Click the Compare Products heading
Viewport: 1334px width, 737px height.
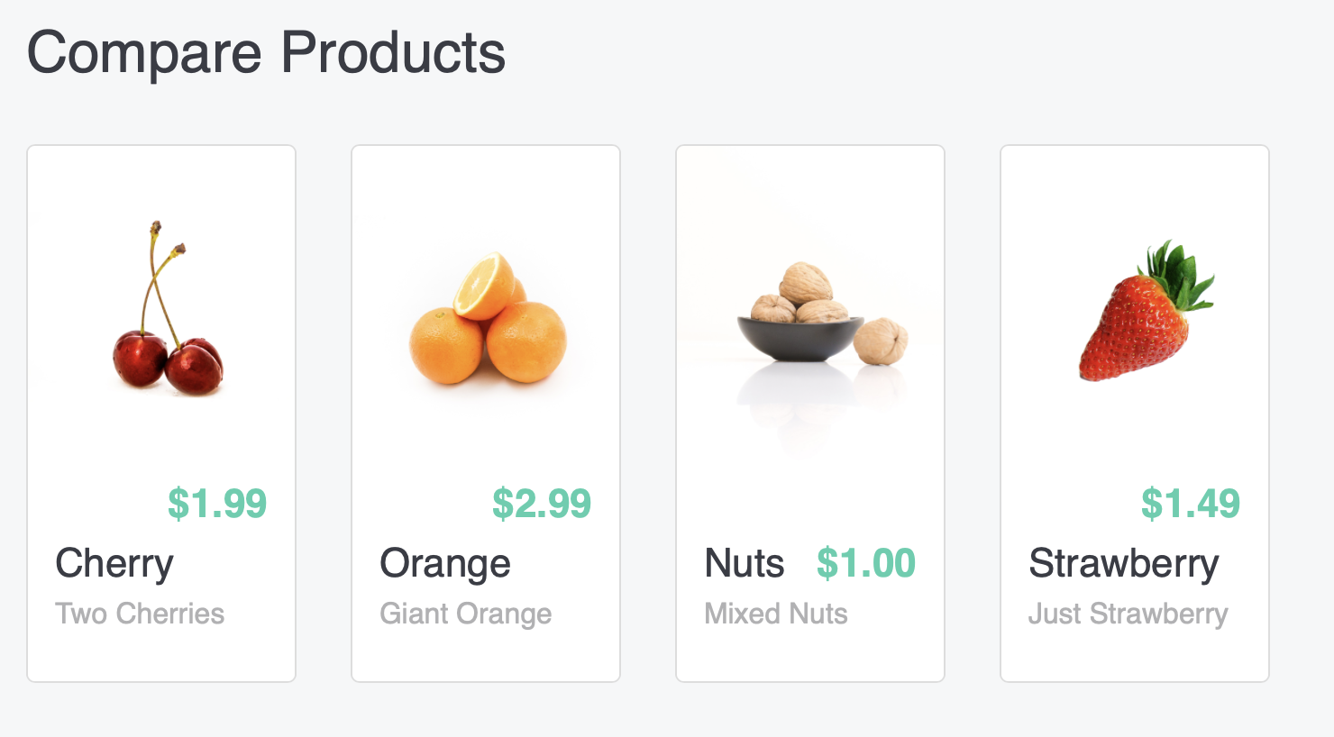pos(266,52)
